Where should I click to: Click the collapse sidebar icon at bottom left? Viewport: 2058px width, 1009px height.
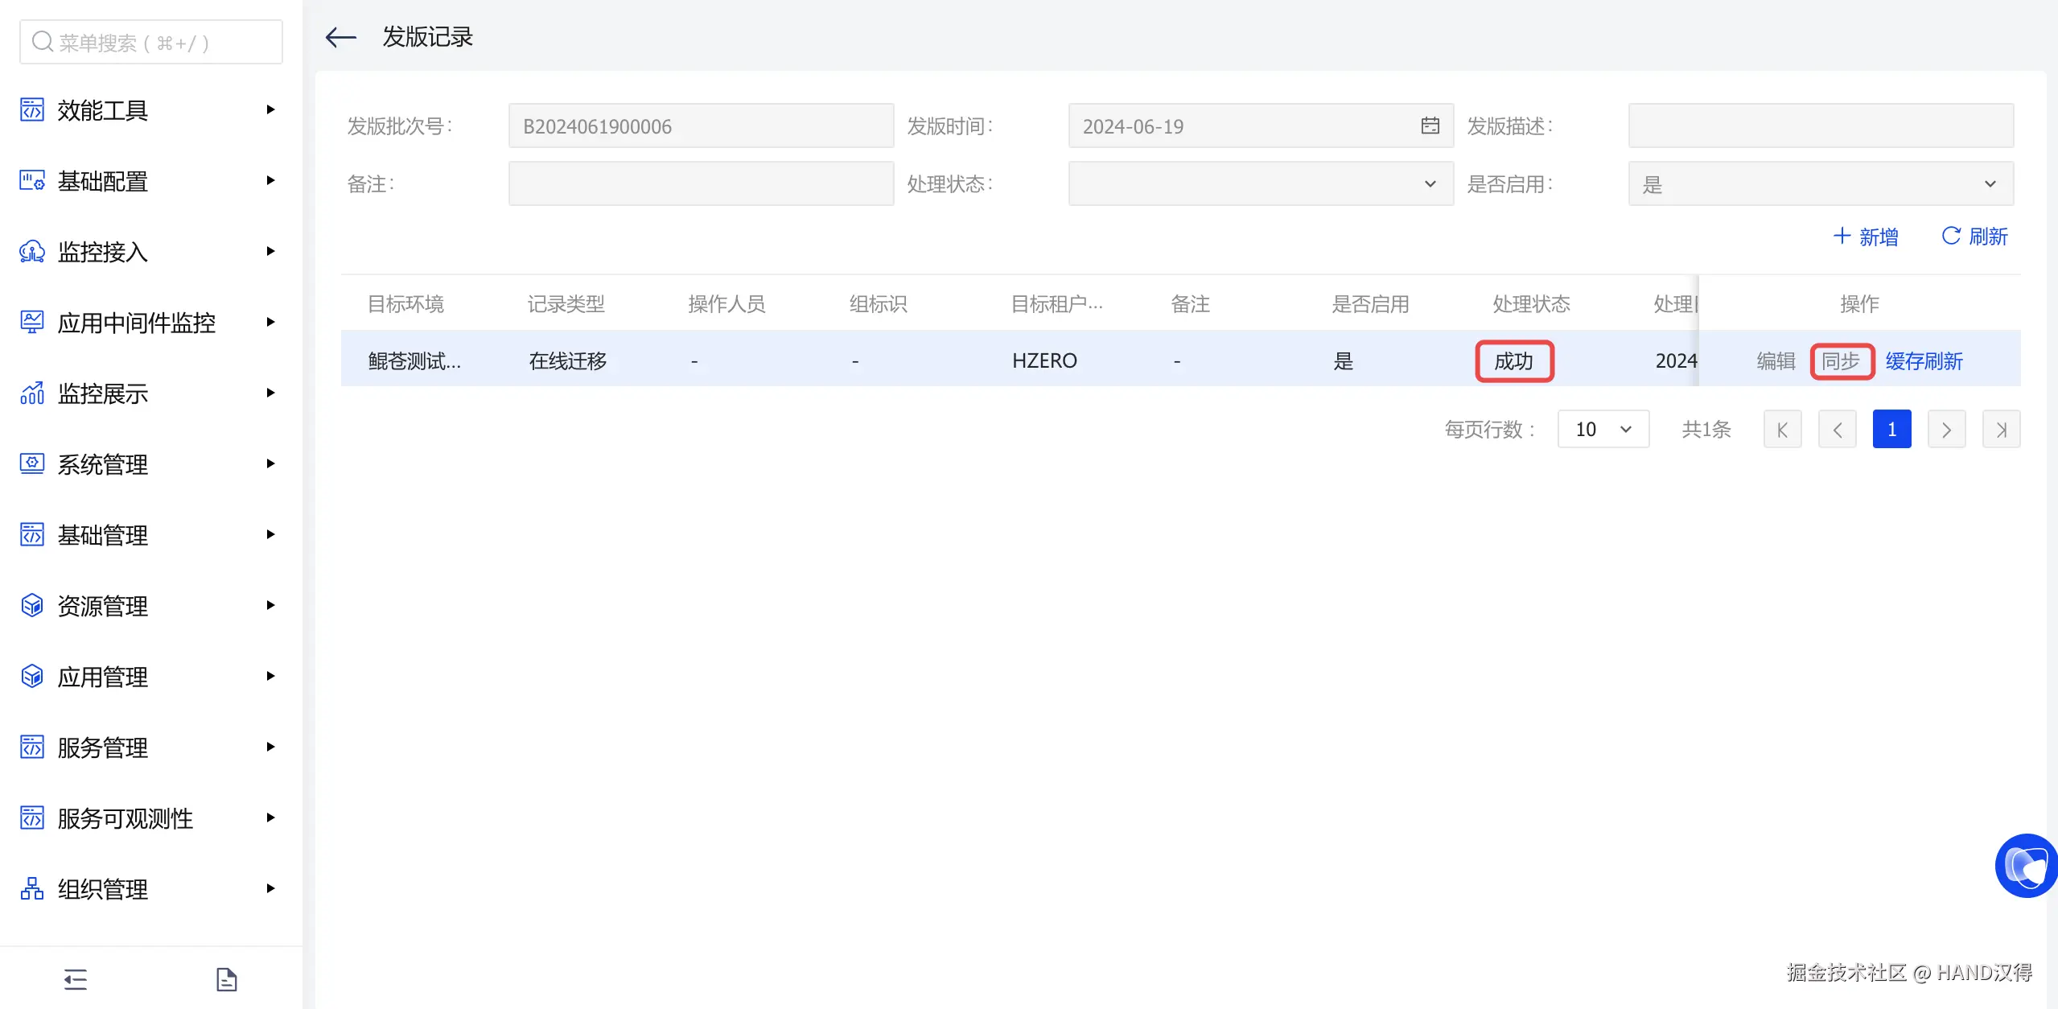coord(76,979)
